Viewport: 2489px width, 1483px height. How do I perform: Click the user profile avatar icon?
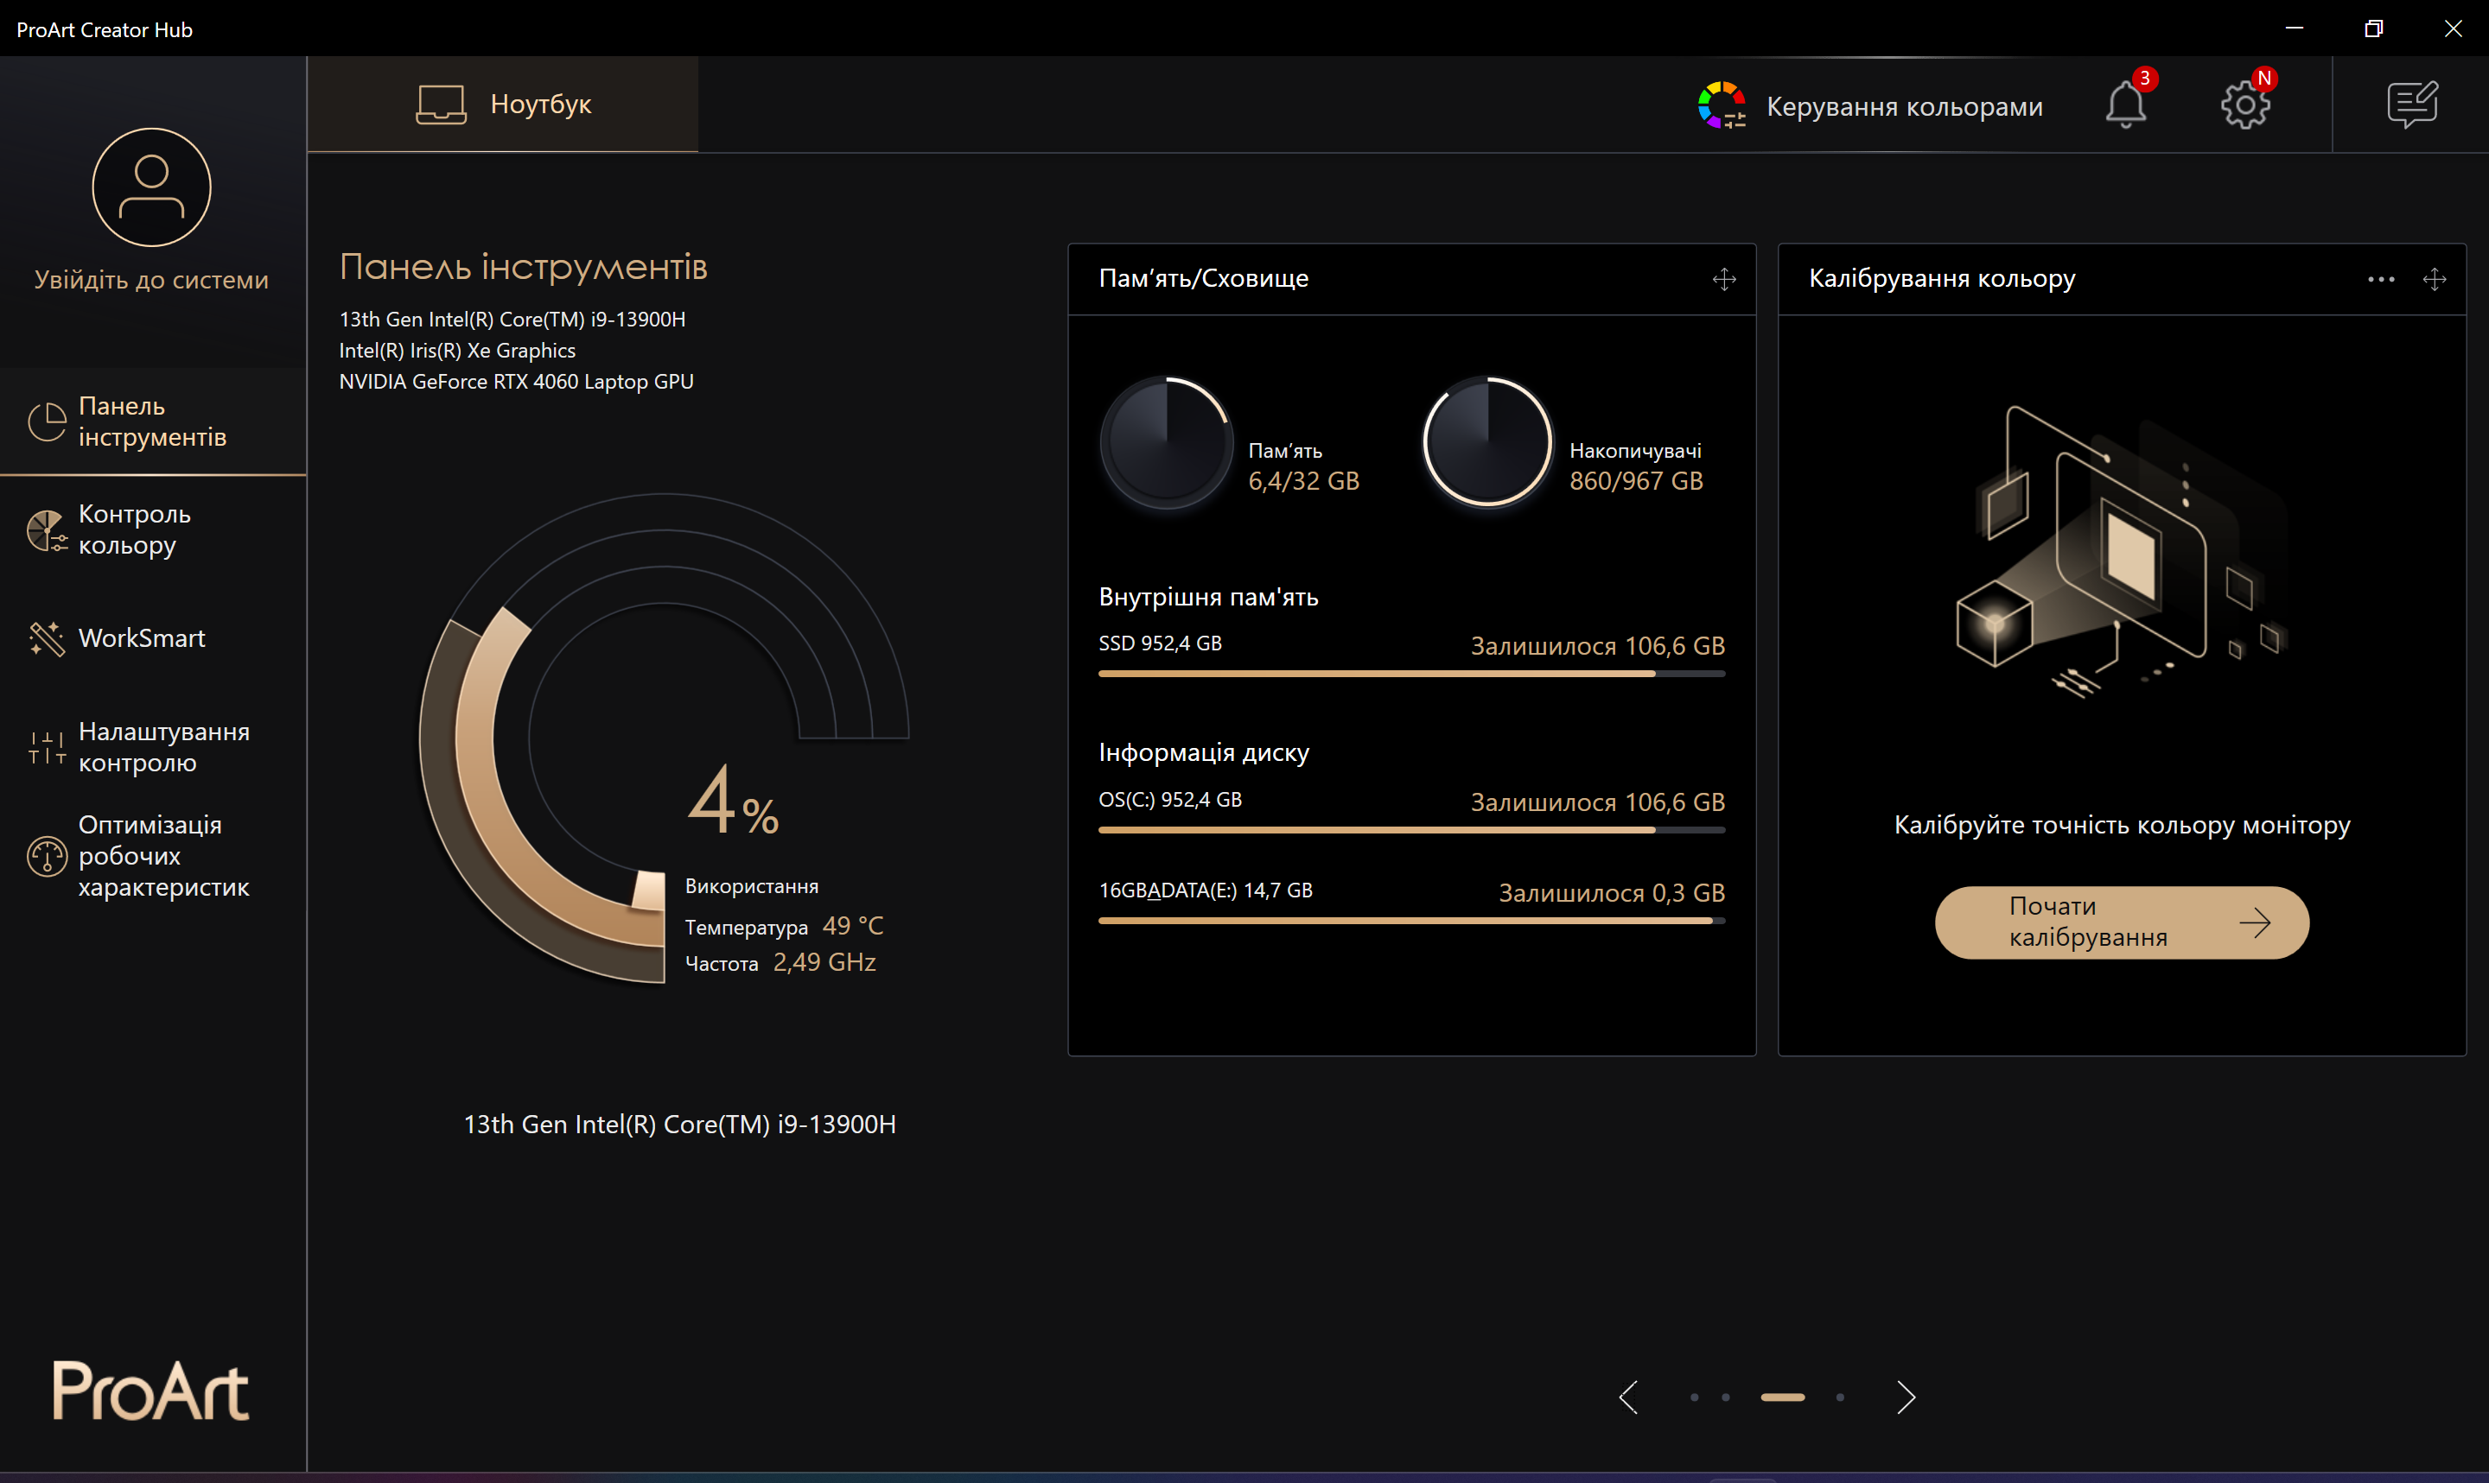pyautogui.click(x=152, y=187)
